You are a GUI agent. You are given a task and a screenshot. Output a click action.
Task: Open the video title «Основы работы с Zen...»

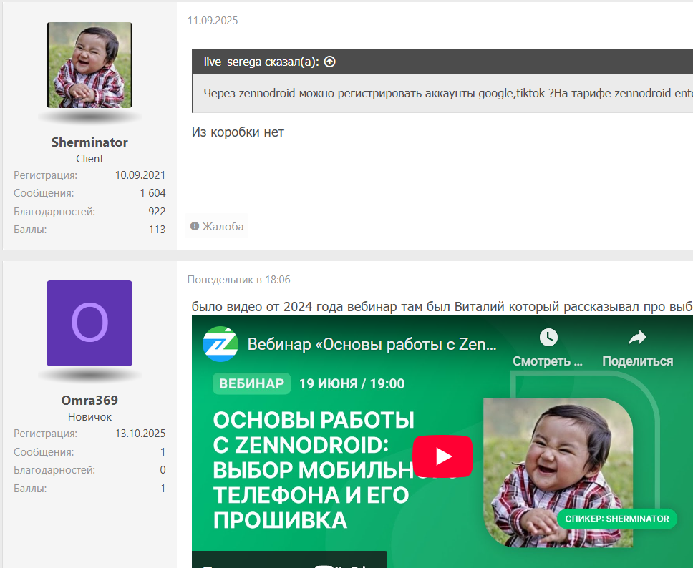click(x=372, y=344)
